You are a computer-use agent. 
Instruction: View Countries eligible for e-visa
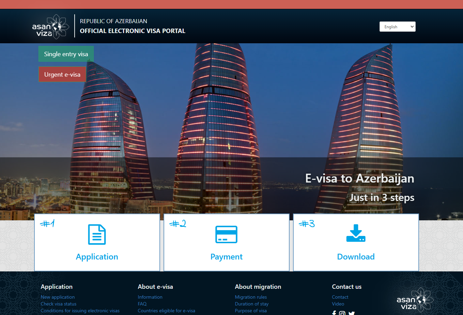[166, 311]
